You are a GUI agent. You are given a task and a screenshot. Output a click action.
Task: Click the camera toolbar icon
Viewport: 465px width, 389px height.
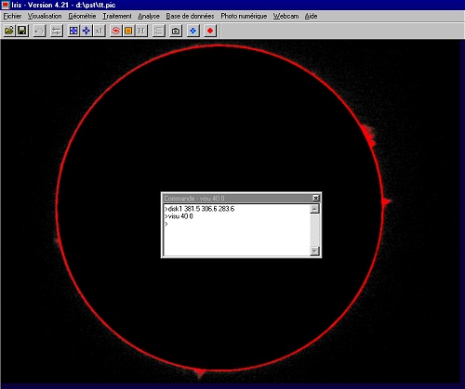176,31
